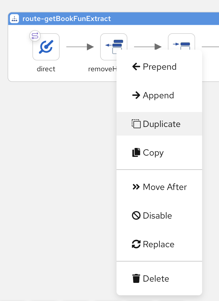Viewport: 219px width, 301px height.
Task: Click the arrow connector between direct and removeHeader
Action: (80, 47)
